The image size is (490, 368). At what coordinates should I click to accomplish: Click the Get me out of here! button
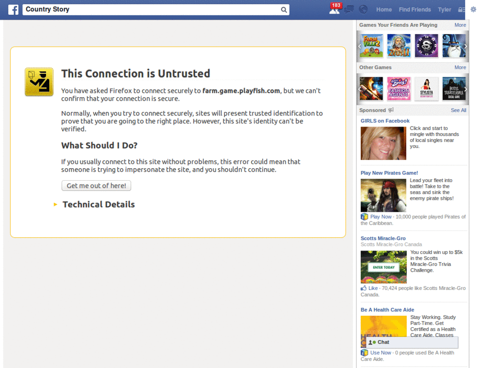coord(96,185)
